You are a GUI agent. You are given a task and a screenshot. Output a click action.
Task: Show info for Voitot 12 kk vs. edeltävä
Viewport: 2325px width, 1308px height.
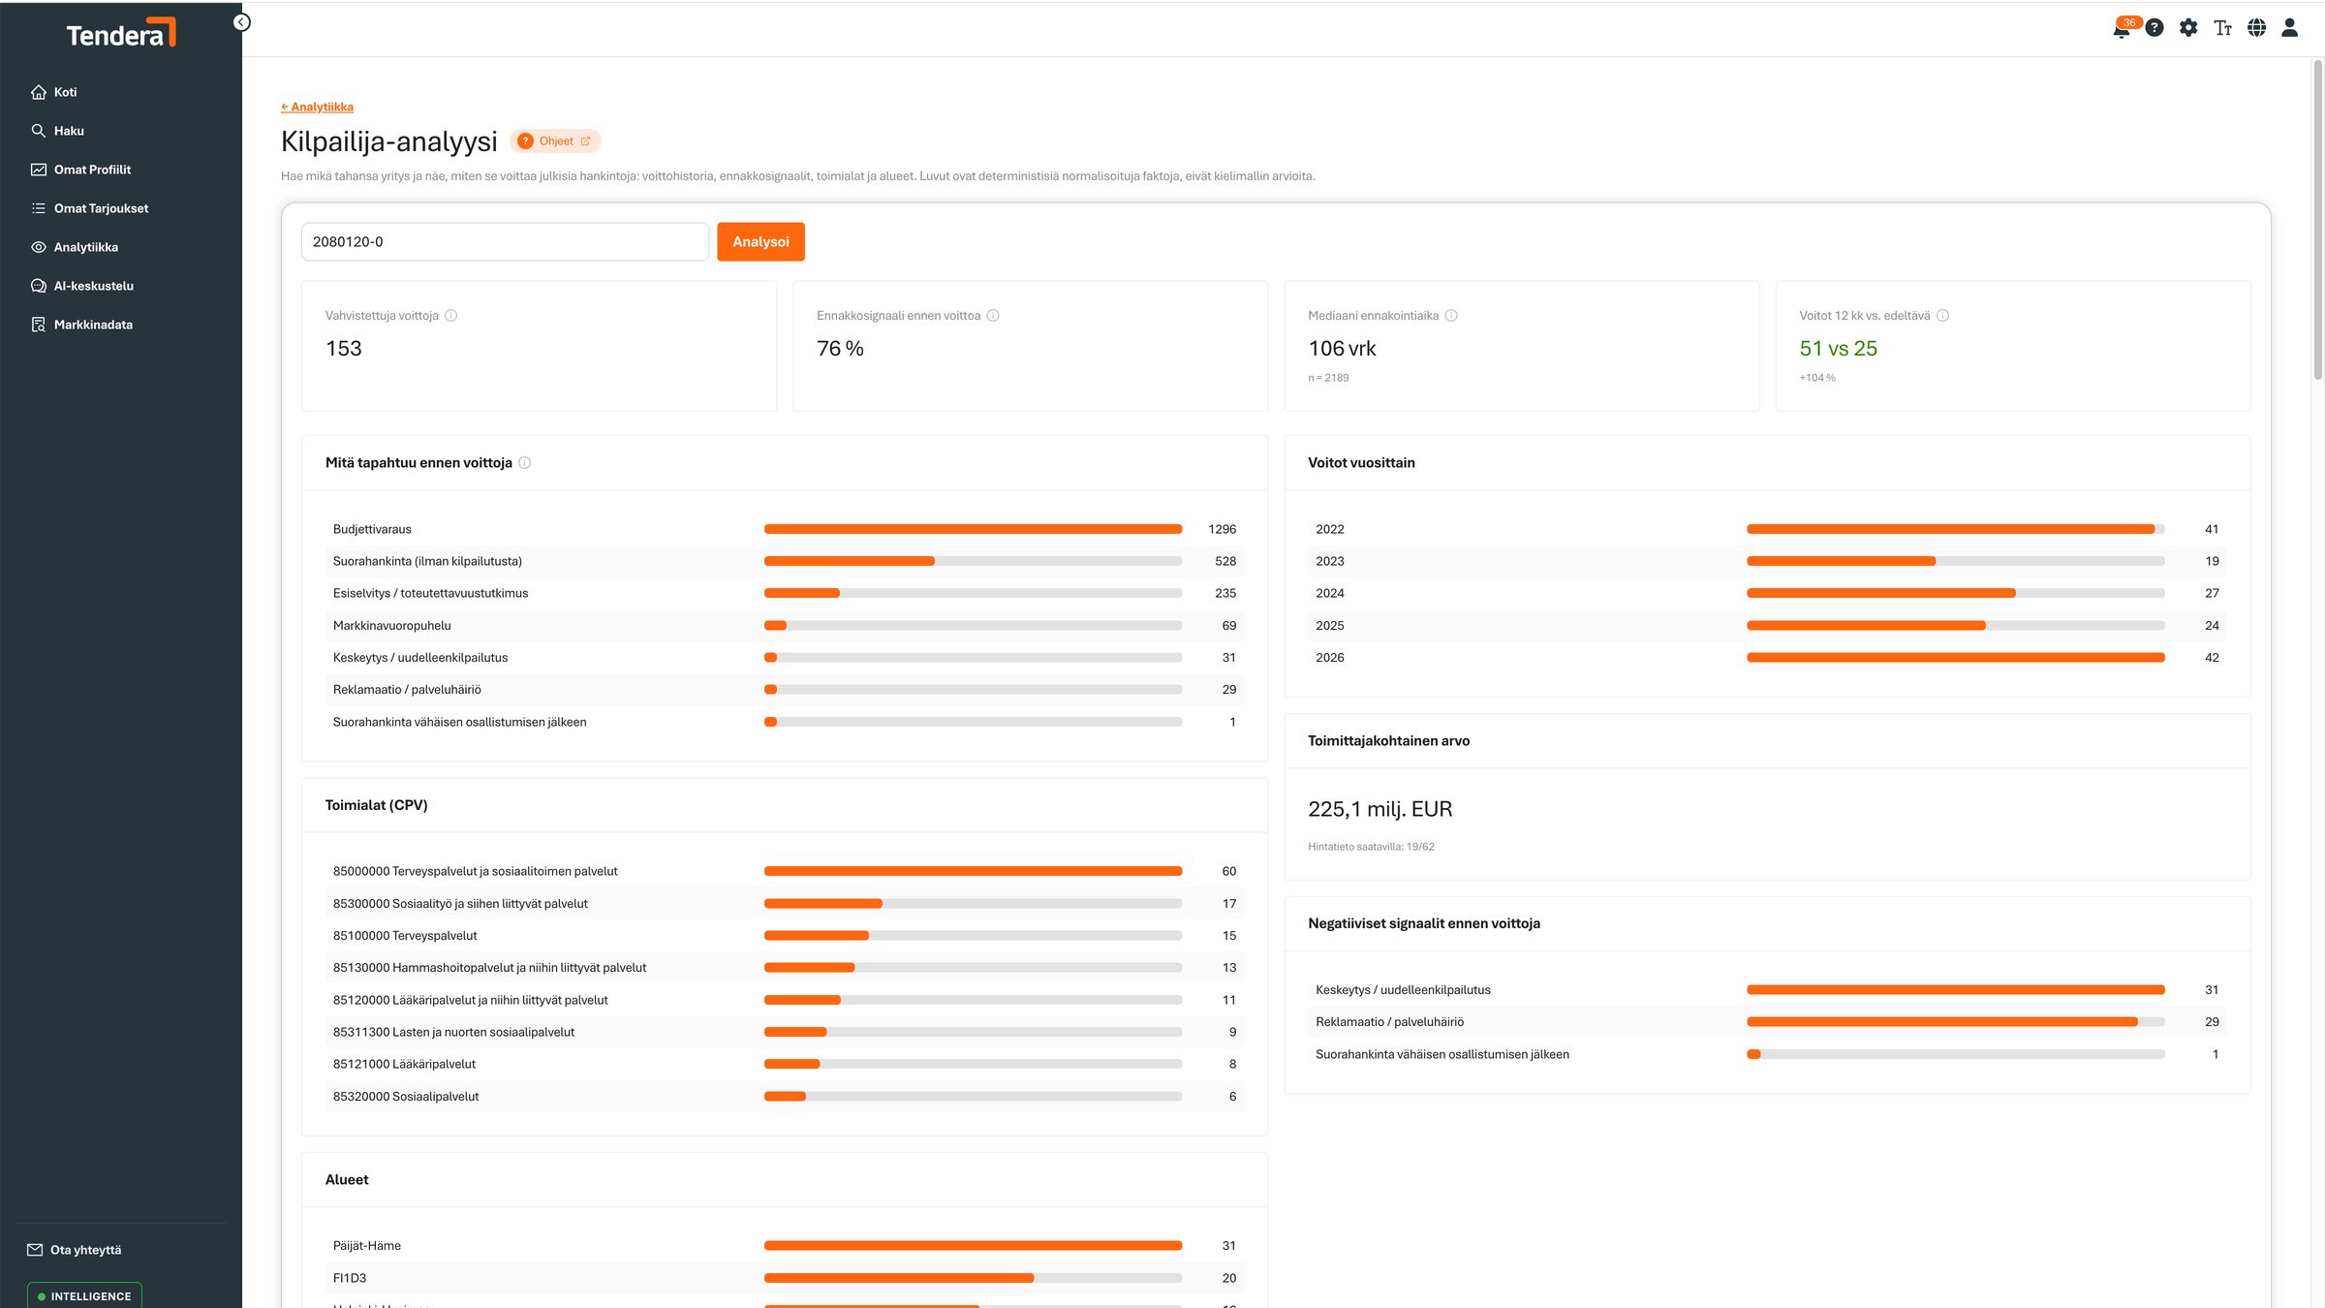(1942, 316)
